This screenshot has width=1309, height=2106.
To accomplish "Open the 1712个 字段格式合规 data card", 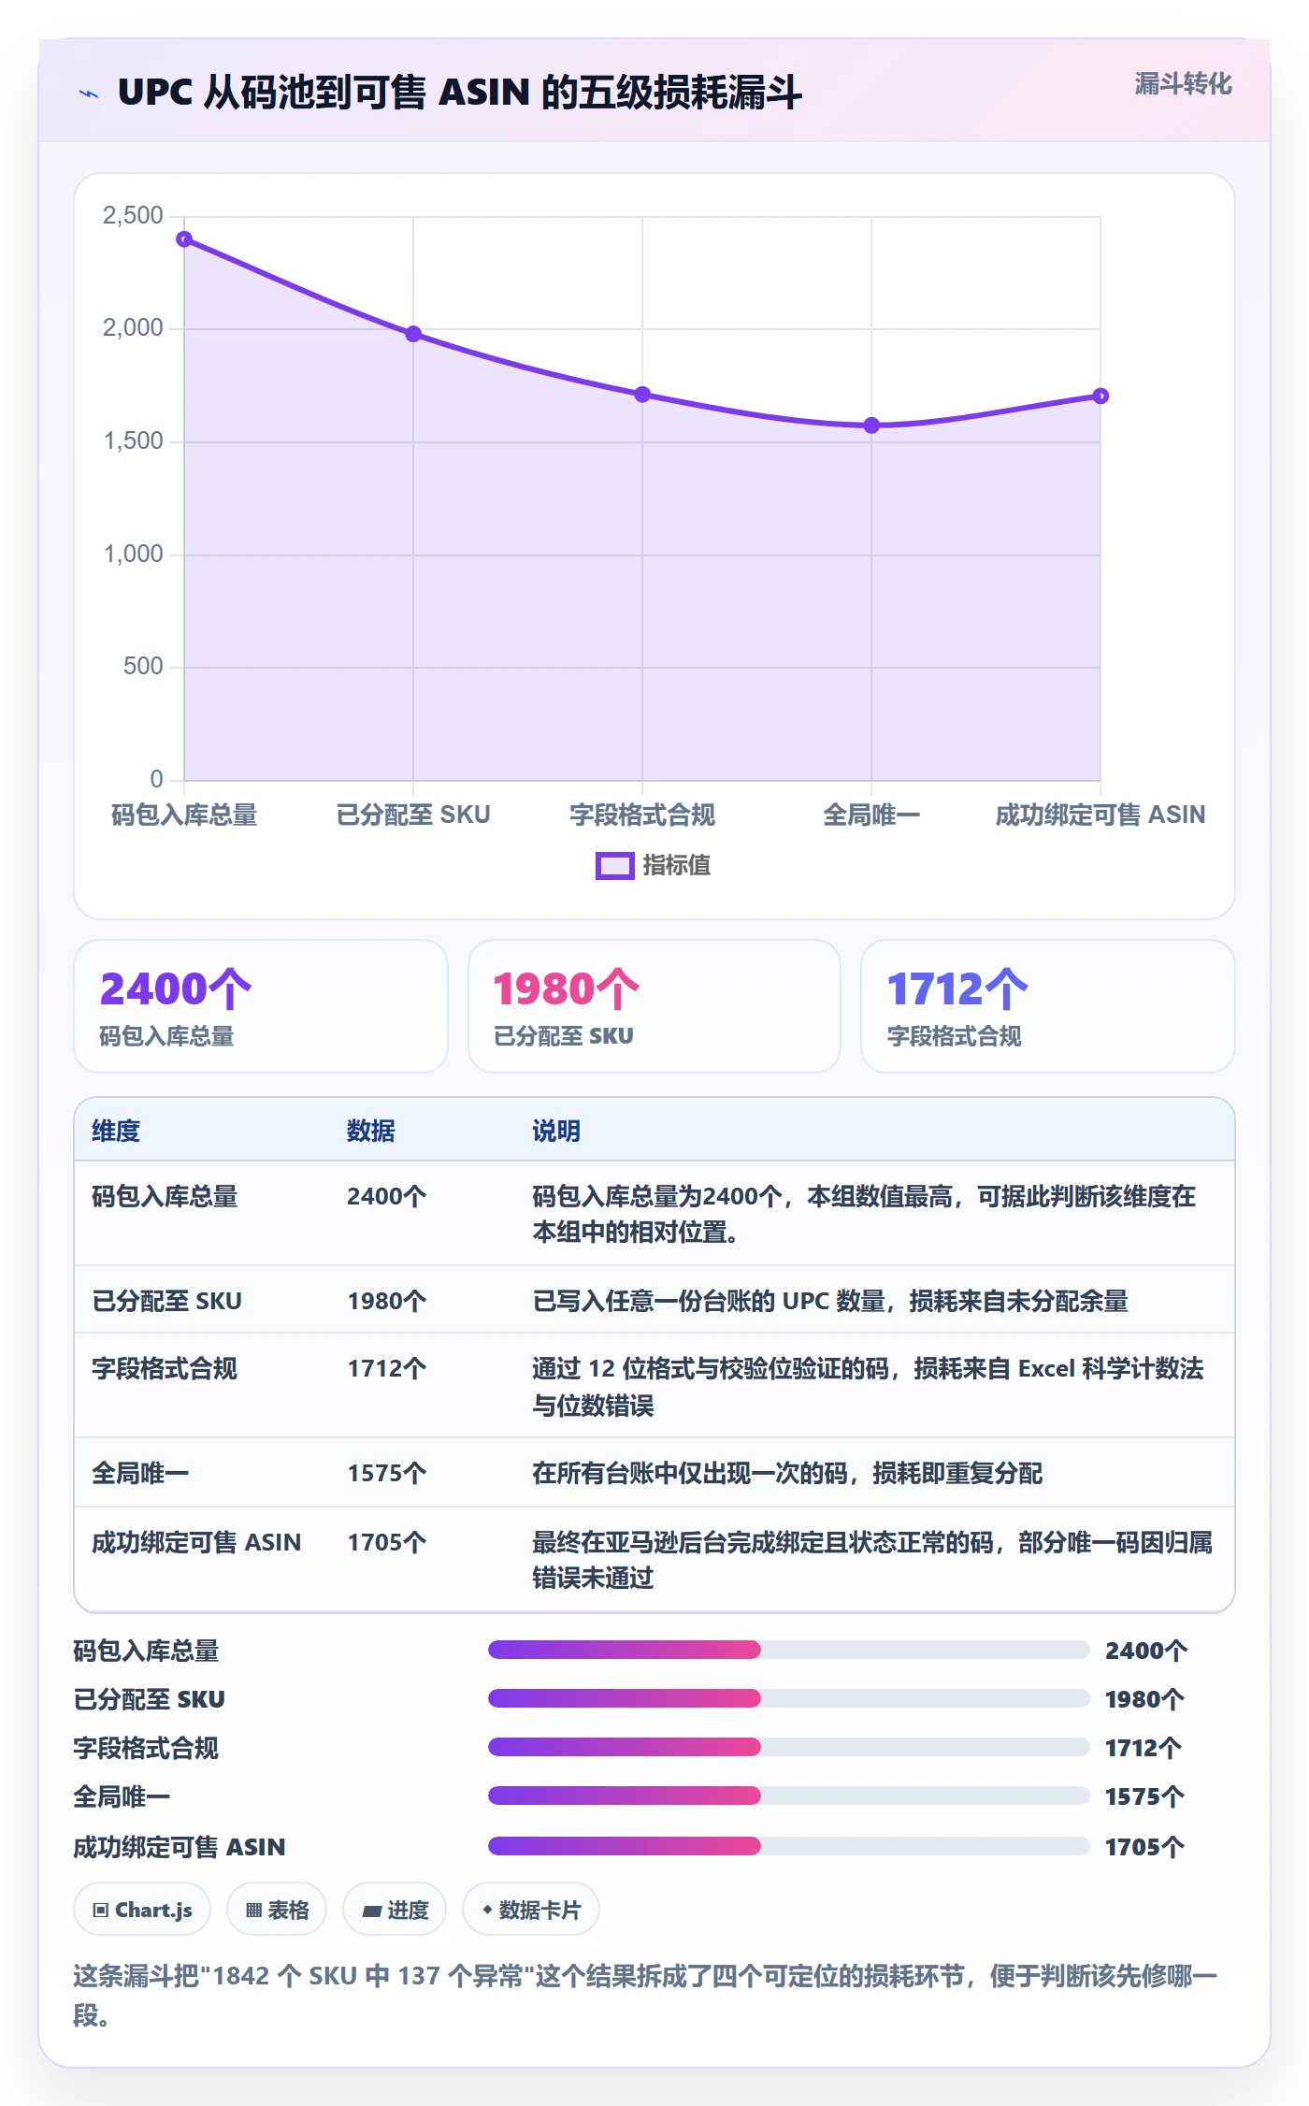I will [x=1047, y=1006].
